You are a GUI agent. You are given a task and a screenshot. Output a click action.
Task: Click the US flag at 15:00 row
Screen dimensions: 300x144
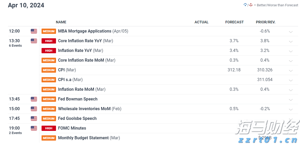click(x=34, y=109)
